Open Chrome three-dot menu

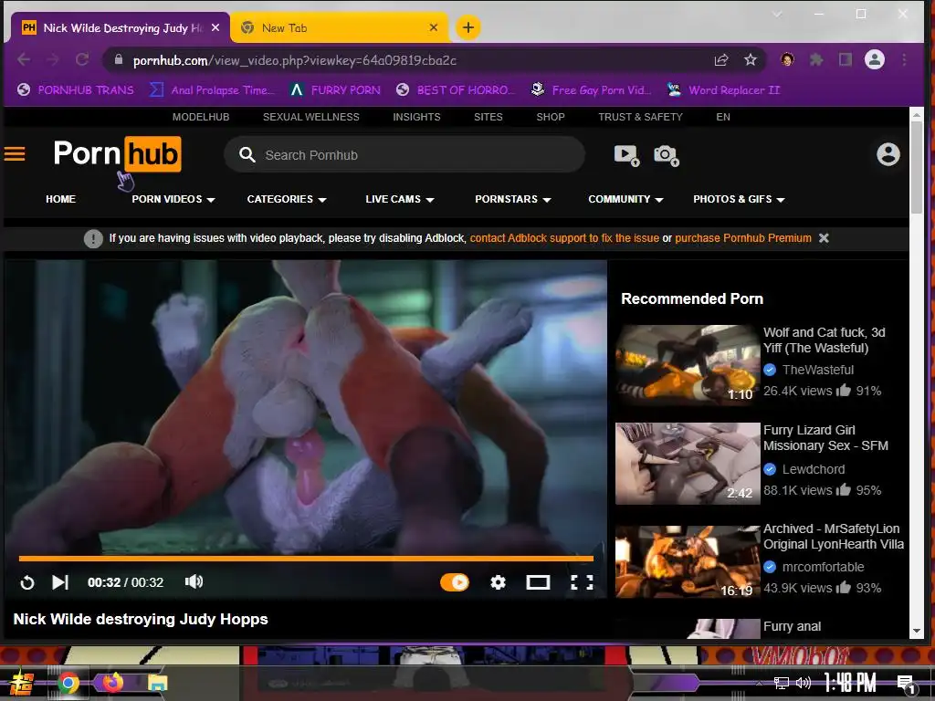[x=905, y=59]
